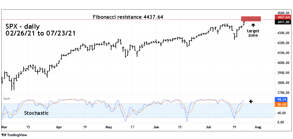Click the upward arrow above target zone
Viewport: 293px width, 139px height.
(253, 26)
